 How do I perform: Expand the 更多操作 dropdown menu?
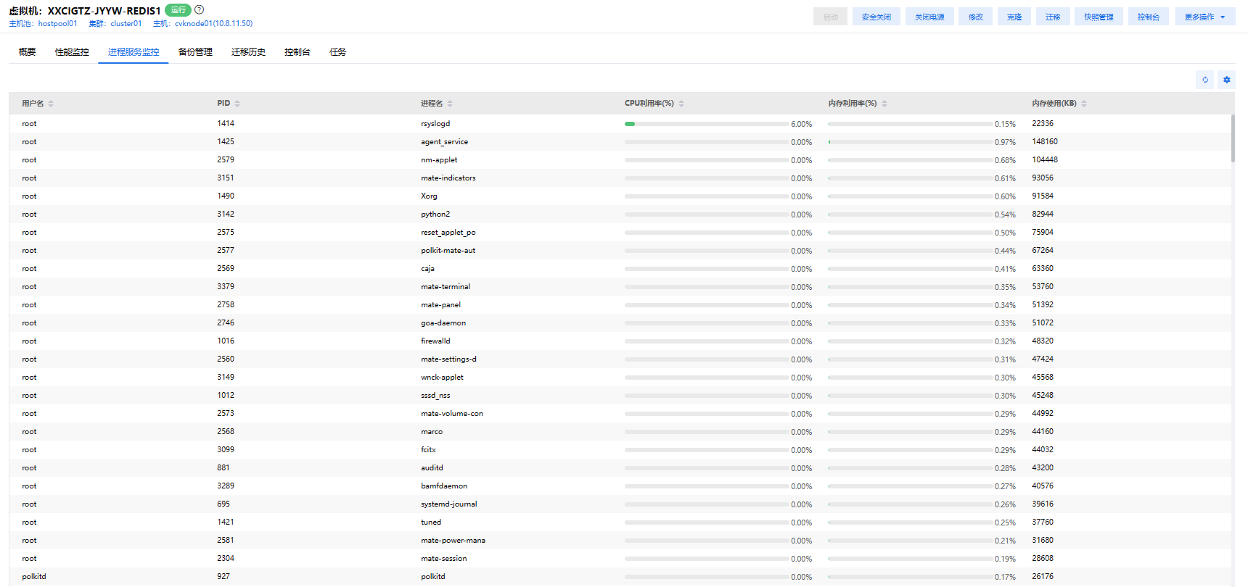click(x=1204, y=17)
